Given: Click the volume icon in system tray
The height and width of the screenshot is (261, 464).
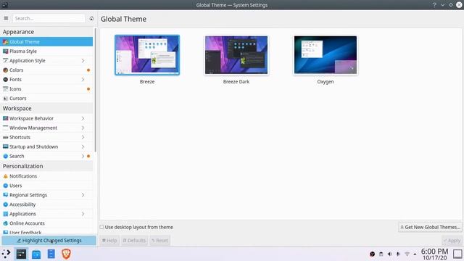Looking at the screenshot, I should [390, 254].
